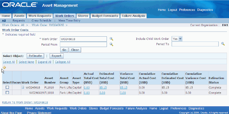Switch to the Budget Forecasts tab
The height and width of the screenshot is (114, 229).
tap(105, 16)
